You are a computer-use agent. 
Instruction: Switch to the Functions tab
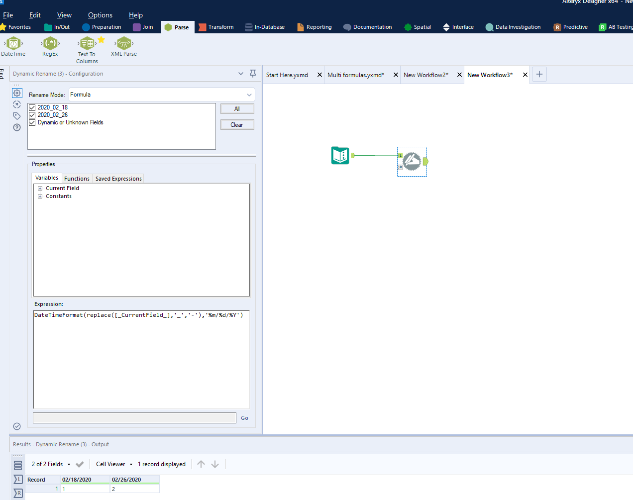pyautogui.click(x=77, y=178)
